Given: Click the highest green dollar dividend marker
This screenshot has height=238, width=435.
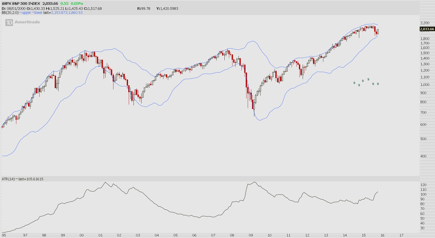Looking at the screenshot, I should 368,79.
